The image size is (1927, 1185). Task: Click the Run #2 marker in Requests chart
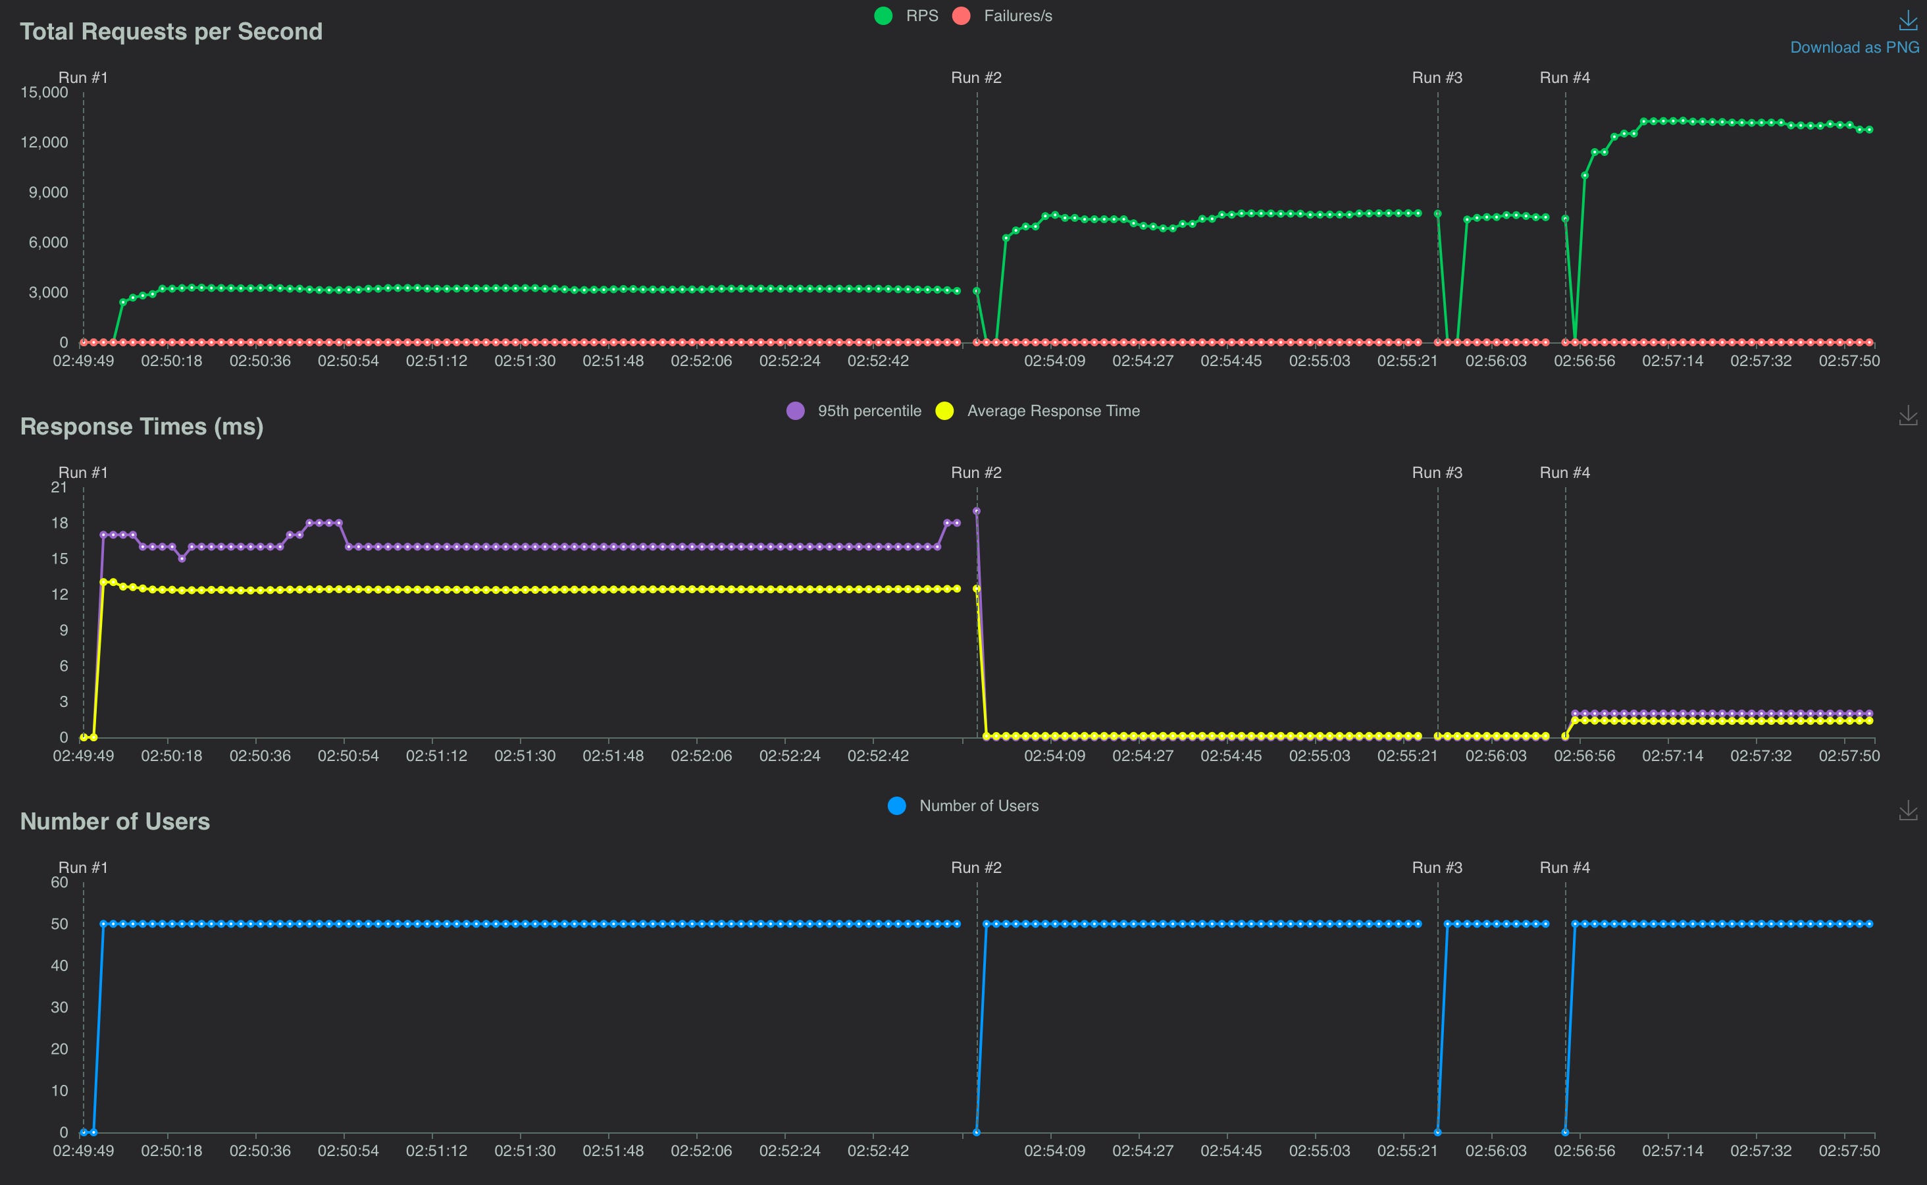coord(976,78)
